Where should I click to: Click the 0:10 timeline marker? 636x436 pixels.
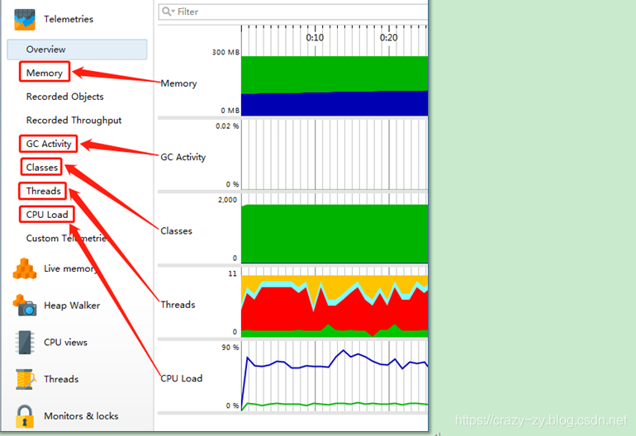(x=315, y=38)
